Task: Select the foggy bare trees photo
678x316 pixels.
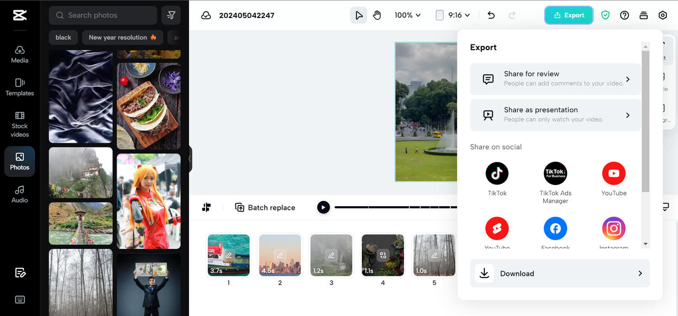Action: (81, 282)
